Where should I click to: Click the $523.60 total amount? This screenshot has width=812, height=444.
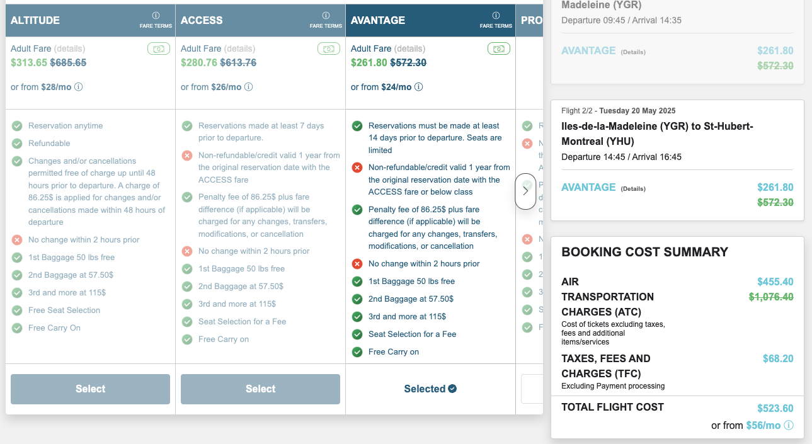pos(775,408)
